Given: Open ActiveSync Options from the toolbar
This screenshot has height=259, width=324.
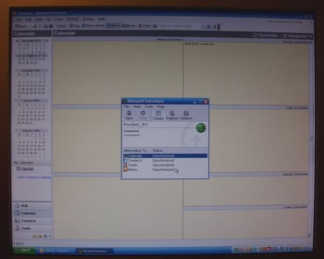Looking at the screenshot, I should [186, 115].
